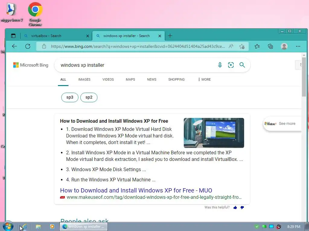Launch media player from taskbar
Image resolution: width=309 pixels, height=231 pixels.
coord(52,226)
